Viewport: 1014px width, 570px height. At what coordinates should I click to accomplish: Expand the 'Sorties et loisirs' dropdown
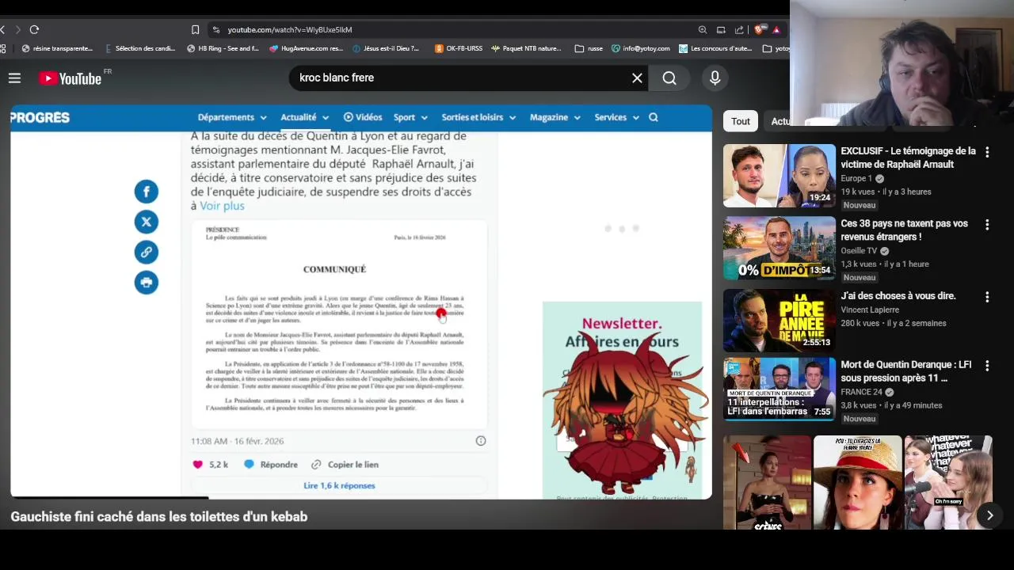click(x=478, y=117)
